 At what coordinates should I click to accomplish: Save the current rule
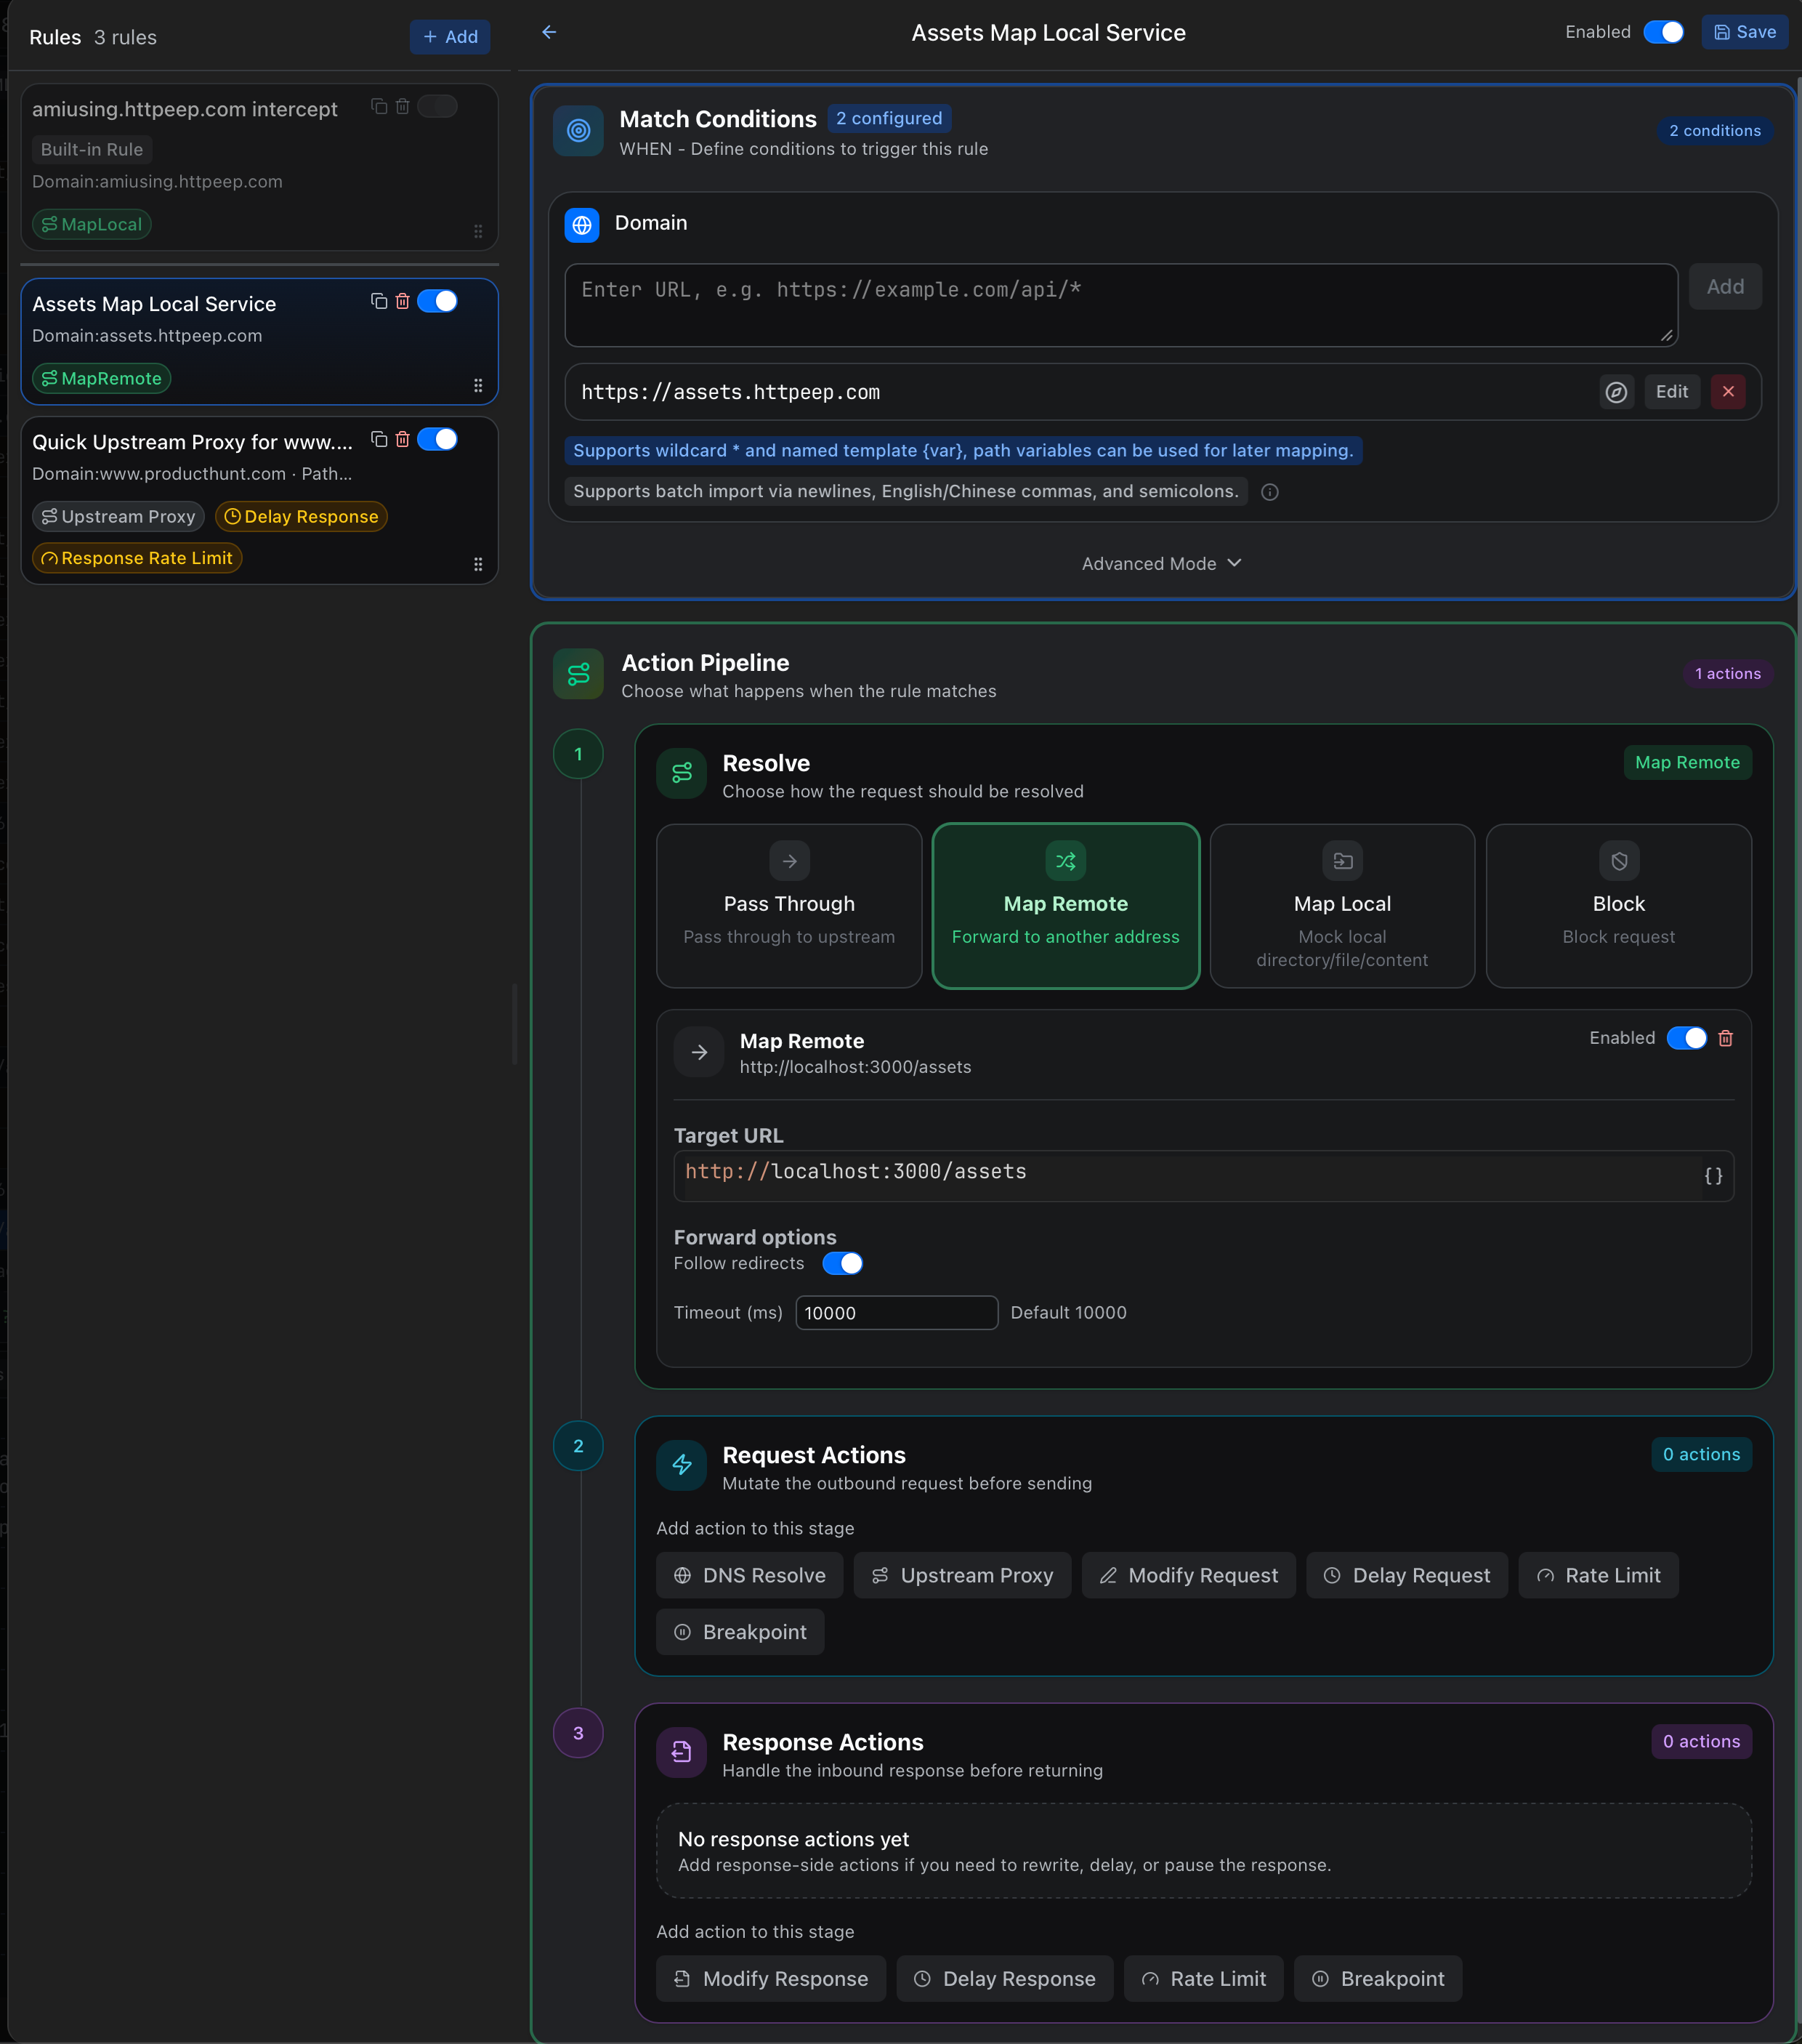point(1744,32)
